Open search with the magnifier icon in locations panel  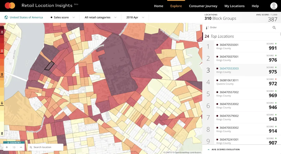pos(274,28)
